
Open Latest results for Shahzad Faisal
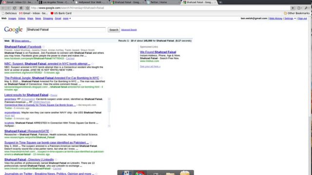pyautogui.click(x=26, y=95)
